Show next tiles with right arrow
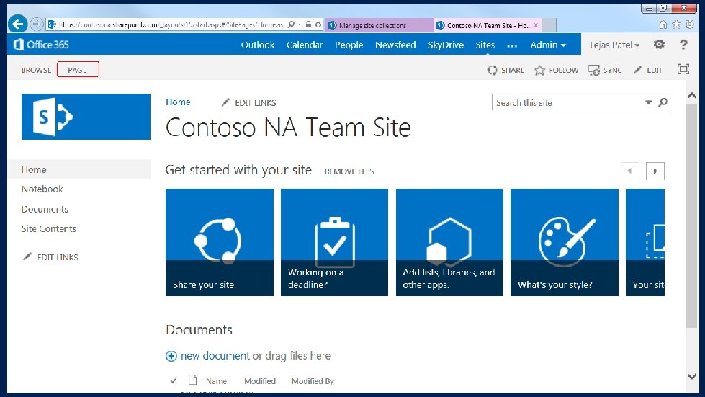Screen dimensions: 705x397 [x=655, y=171]
